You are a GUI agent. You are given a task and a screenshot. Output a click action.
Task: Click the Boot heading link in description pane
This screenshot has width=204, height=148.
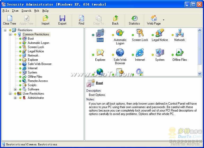(x=99, y=83)
